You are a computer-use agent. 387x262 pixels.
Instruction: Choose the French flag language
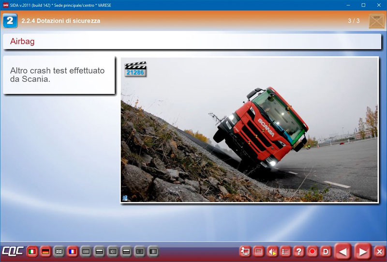[x=73, y=251]
